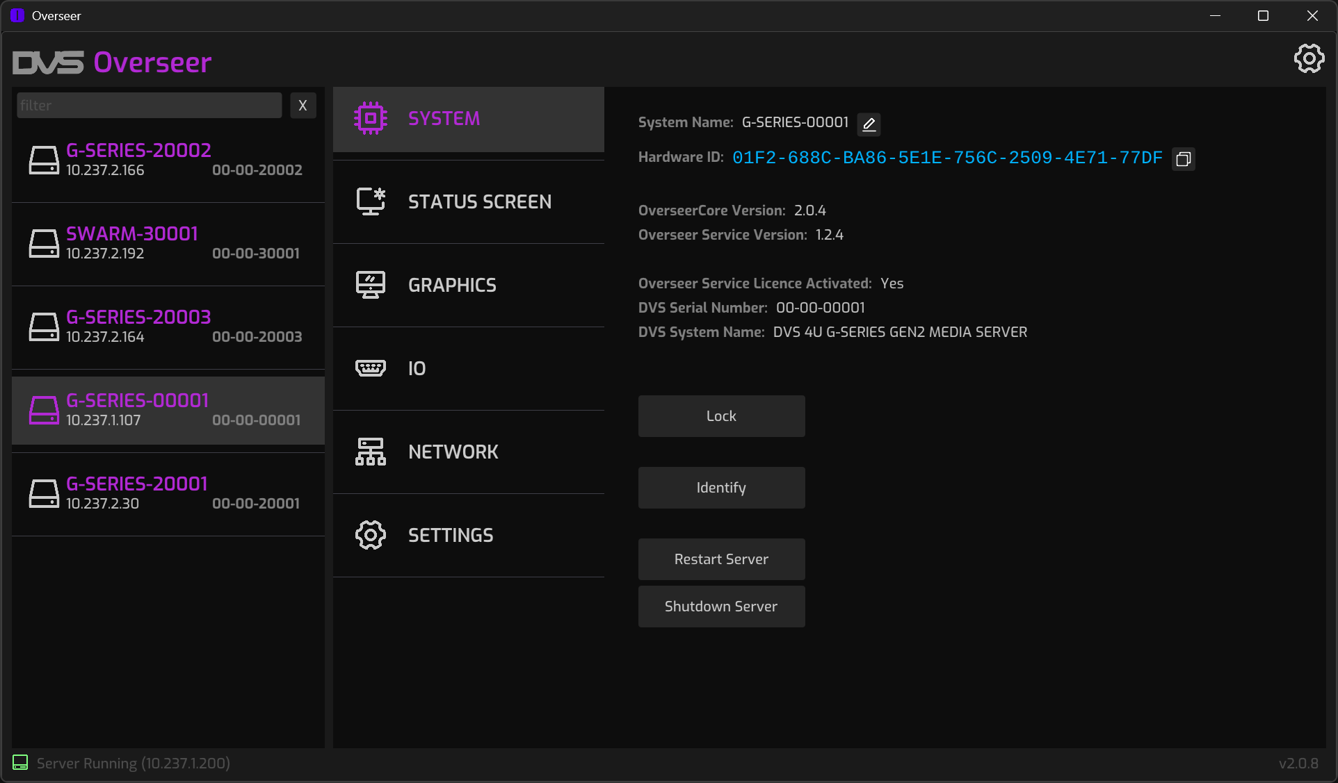Clear the filter with the X button
The height and width of the screenshot is (783, 1338).
coord(303,106)
